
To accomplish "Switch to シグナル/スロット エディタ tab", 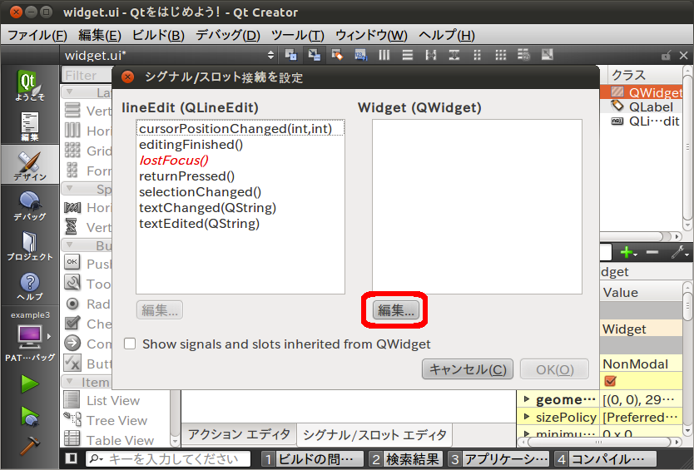I will coord(374,434).
